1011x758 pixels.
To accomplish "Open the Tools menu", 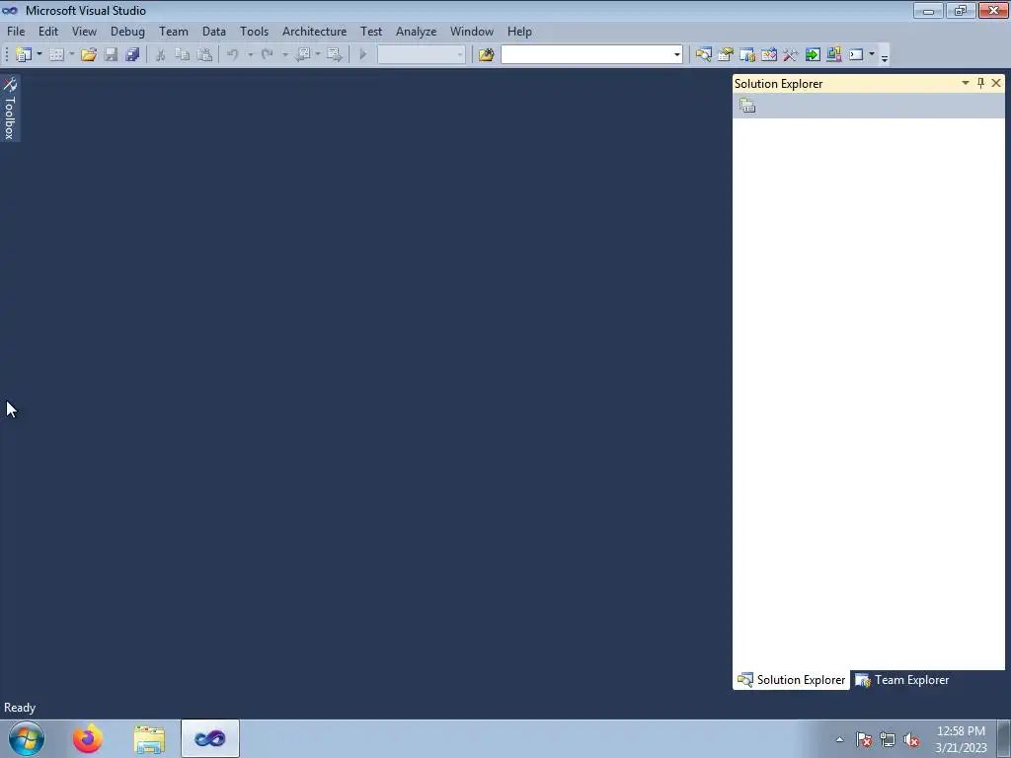I will click(x=254, y=31).
